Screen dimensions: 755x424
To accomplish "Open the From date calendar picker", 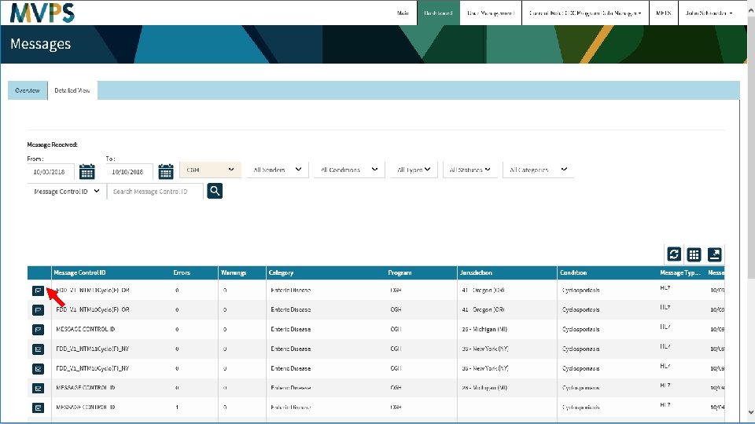I will [87, 171].
